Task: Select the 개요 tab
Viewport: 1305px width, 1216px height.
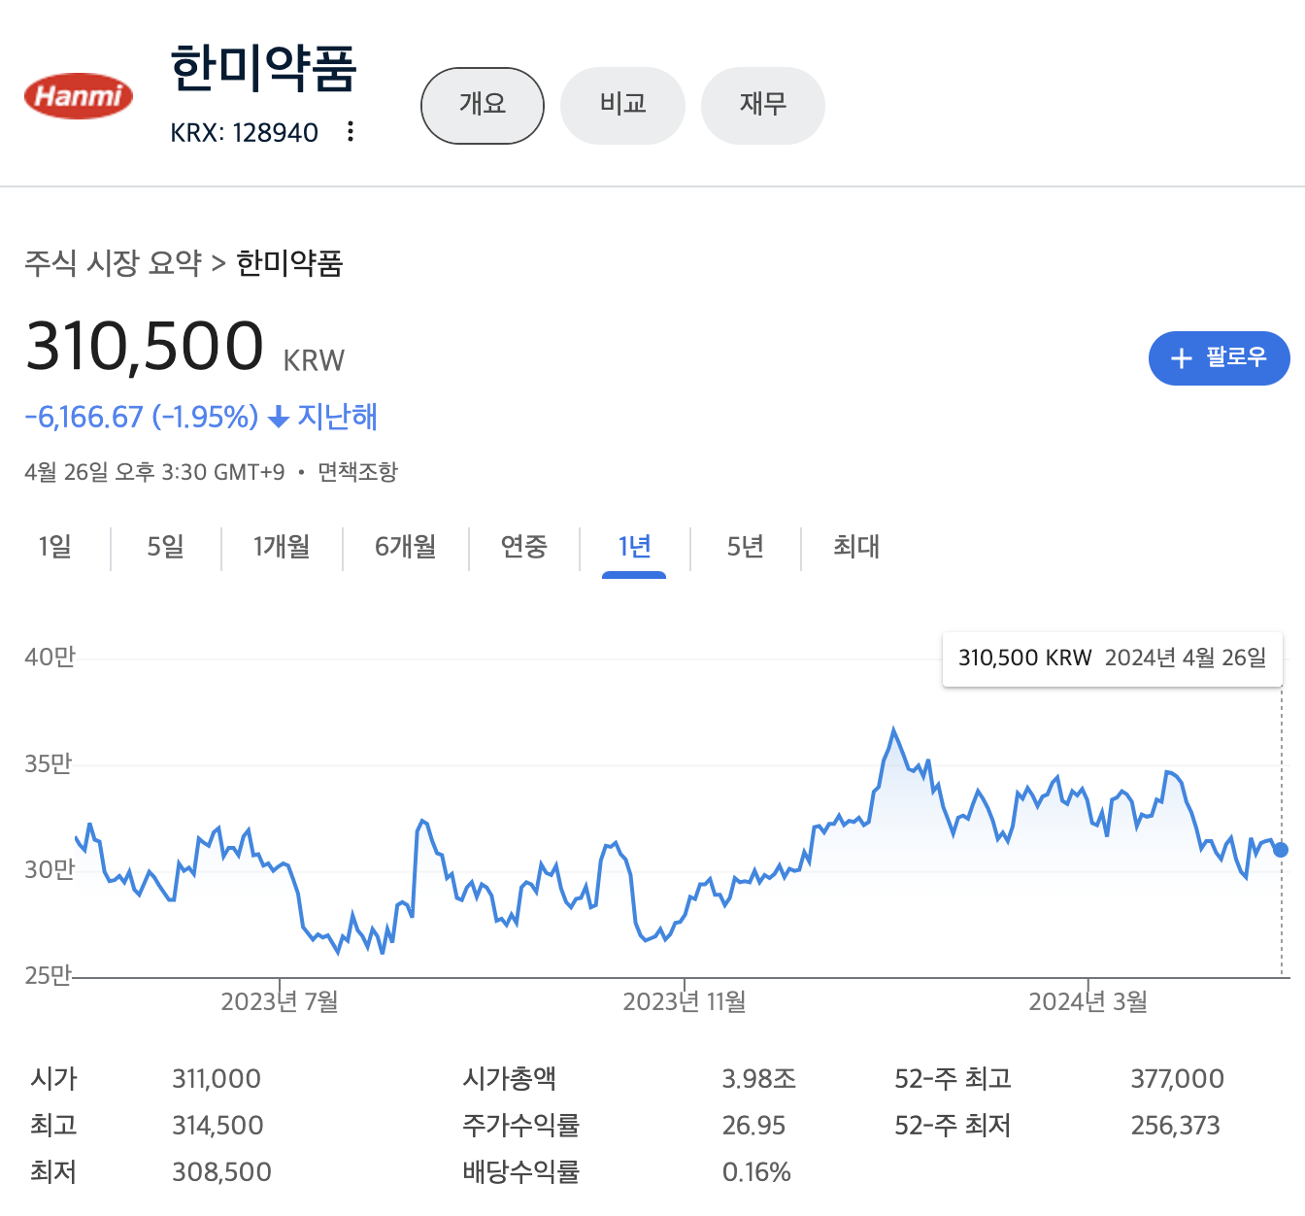Action: [x=483, y=105]
